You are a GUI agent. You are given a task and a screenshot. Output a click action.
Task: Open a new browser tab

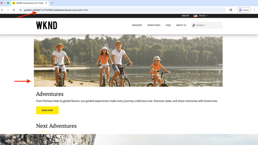pos(52,3)
